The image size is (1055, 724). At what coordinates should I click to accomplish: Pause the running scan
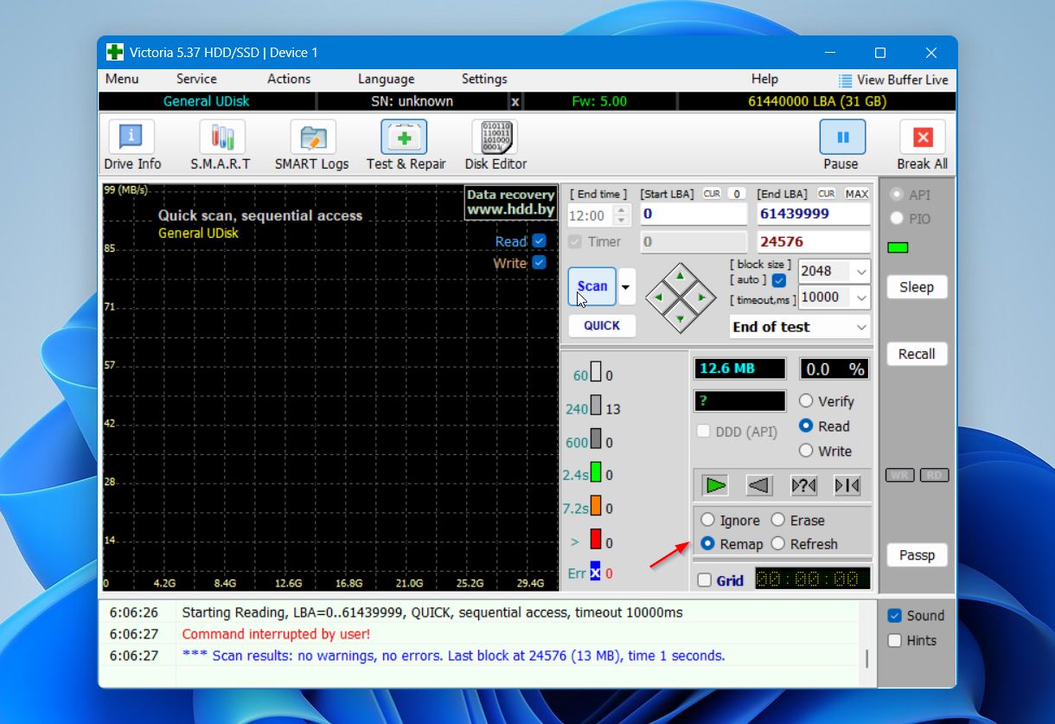coord(841,145)
